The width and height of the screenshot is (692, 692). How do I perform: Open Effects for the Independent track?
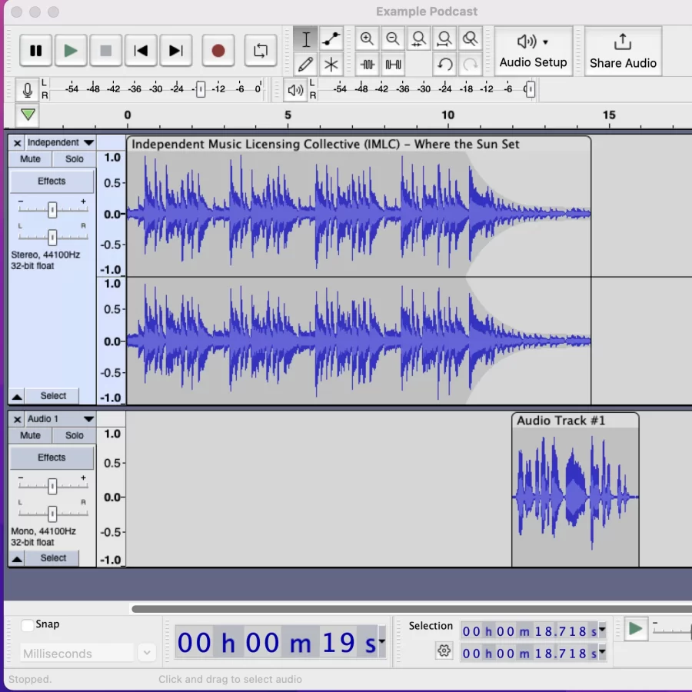(x=52, y=181)
